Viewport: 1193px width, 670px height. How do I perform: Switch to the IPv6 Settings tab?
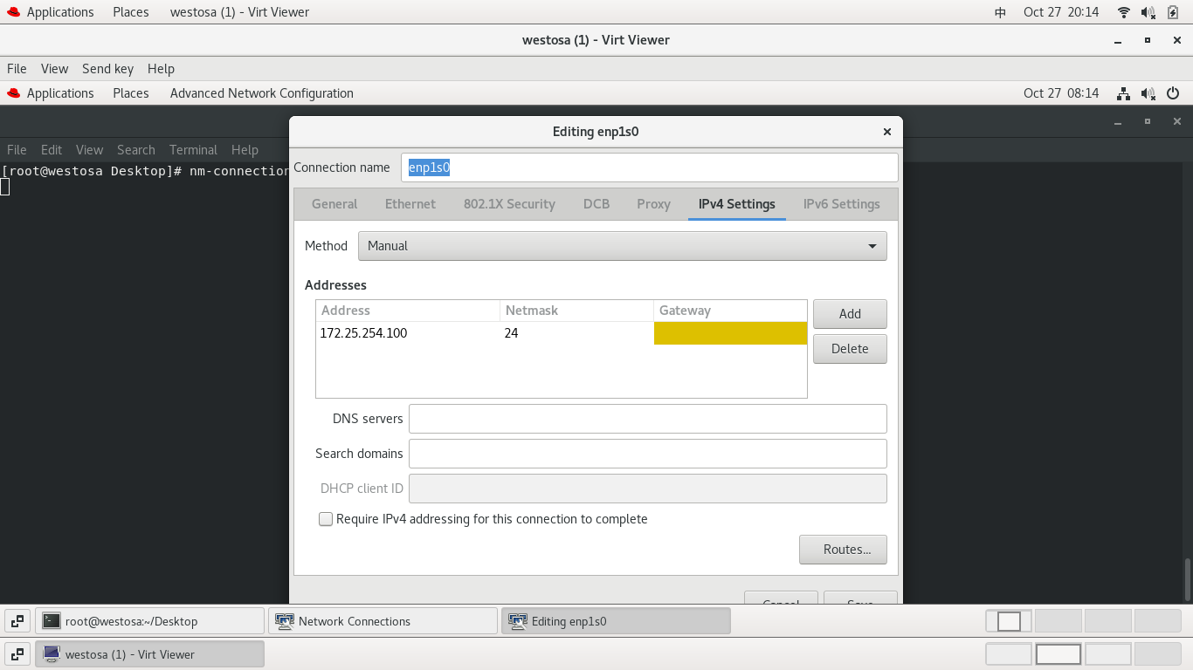point(841,203)
